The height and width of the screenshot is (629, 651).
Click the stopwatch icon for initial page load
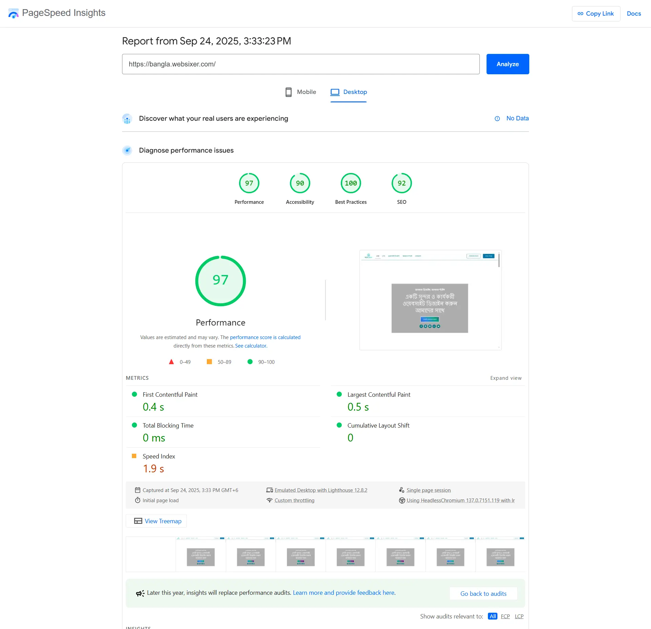(138, 500)
